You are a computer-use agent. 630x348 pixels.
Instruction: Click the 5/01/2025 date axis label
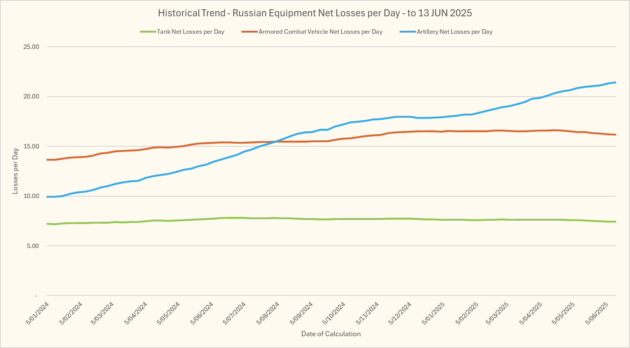point(433,313)
